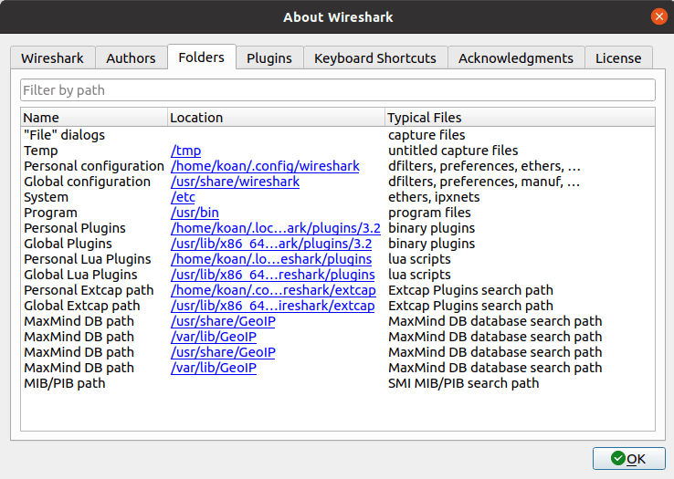Open the Personal Extcap path link
This screenshot has width=674, height=479.
coord(272,290)
